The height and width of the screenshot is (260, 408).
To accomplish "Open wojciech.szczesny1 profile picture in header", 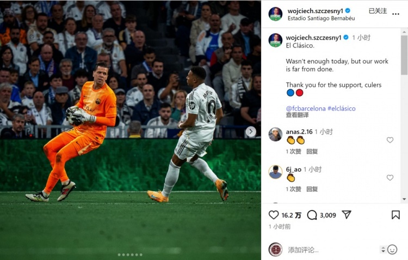I will pos(275,14).
